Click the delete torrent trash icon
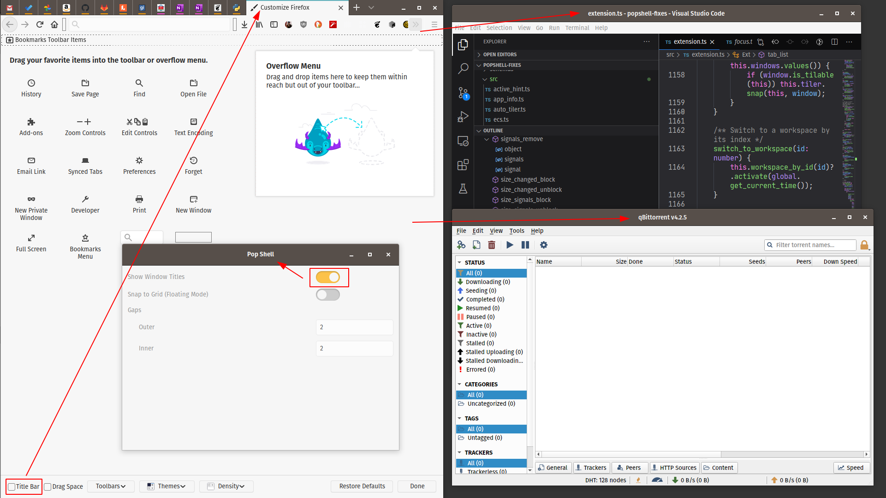 coord(492,245)
